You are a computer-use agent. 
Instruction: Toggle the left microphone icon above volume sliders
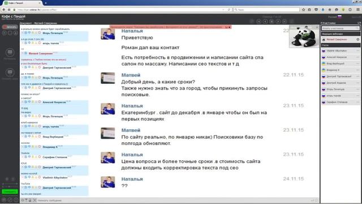7,179
